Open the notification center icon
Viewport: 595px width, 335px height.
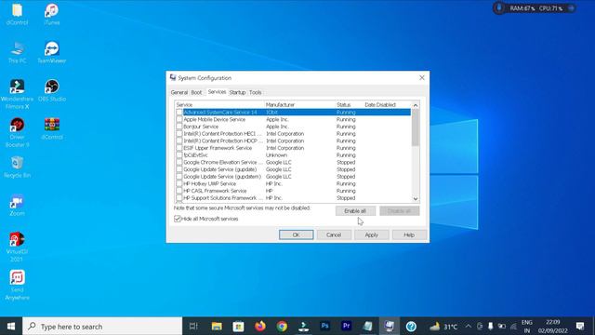580,327
